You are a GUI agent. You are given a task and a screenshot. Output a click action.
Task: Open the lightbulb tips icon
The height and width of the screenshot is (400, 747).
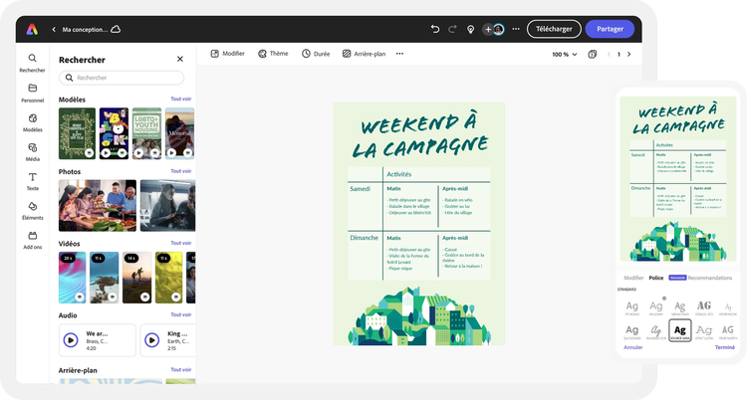pyautogui.click(x=471, y=30)
